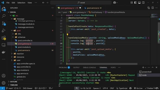160x90 pixels.
Task: Open the Remote Explorer view
Action: [x=3, y=45]
